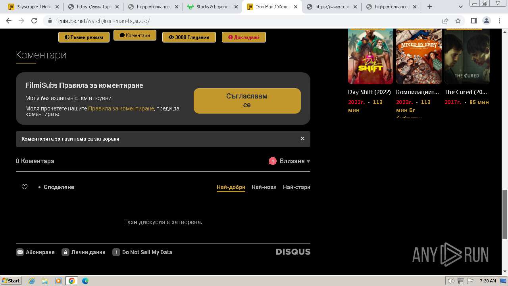508x286 pixels.
Task: Go back to previous page
Action: click(9, 21)
